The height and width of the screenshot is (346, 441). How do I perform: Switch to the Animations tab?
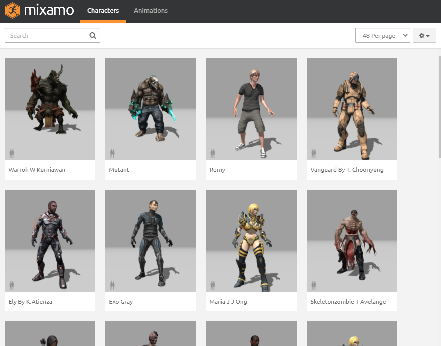tap(151, 10)
